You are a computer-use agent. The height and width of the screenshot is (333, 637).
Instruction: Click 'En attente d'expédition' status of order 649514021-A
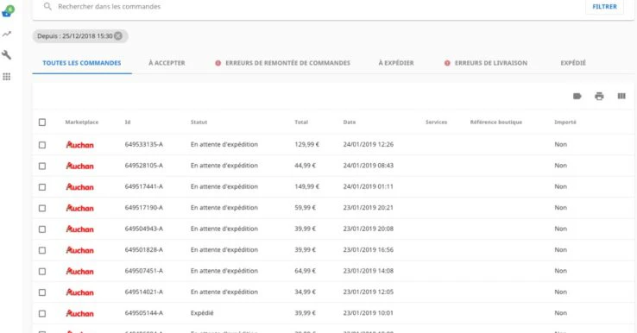tap(224, 292)
